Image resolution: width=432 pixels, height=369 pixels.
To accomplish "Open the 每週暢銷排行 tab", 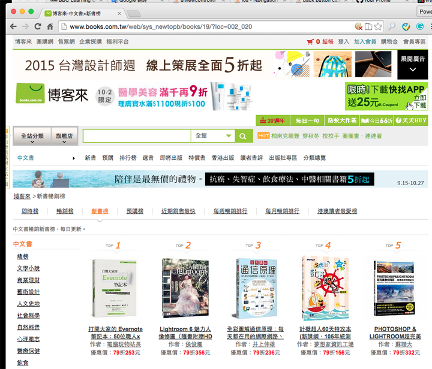I will (230, 211).
